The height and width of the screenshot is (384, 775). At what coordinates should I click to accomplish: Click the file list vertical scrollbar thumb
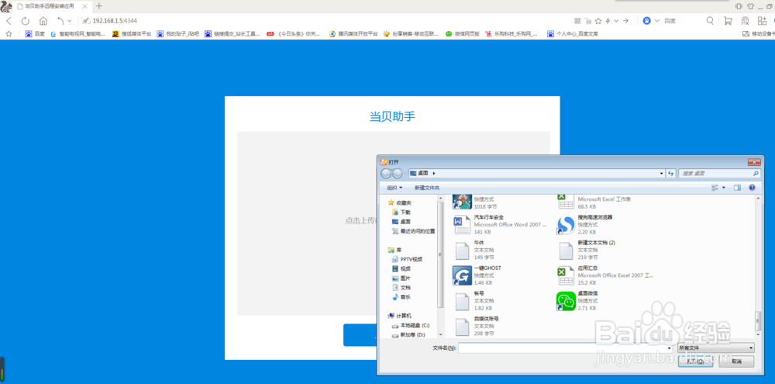click(x=758, y=320)
